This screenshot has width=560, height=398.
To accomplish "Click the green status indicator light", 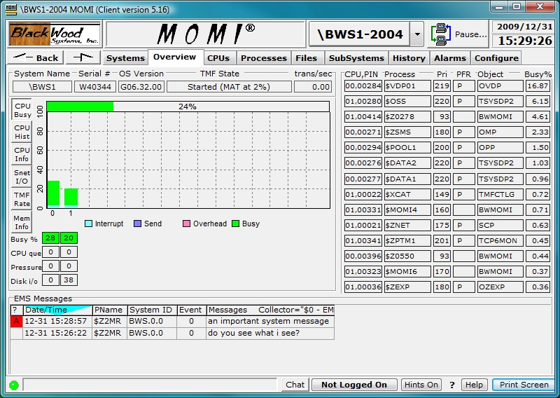I will click(x=14, y=385).
